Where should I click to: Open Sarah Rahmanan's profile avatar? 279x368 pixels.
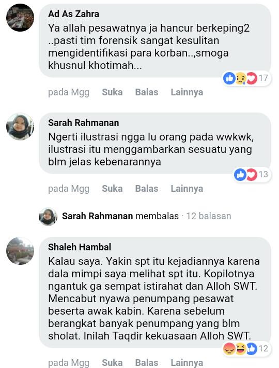tap(20, 126)
